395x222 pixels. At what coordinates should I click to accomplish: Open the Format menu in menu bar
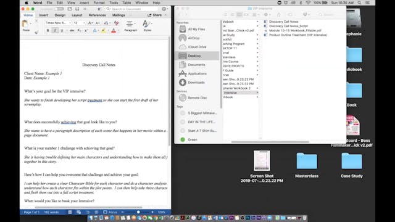99,2
